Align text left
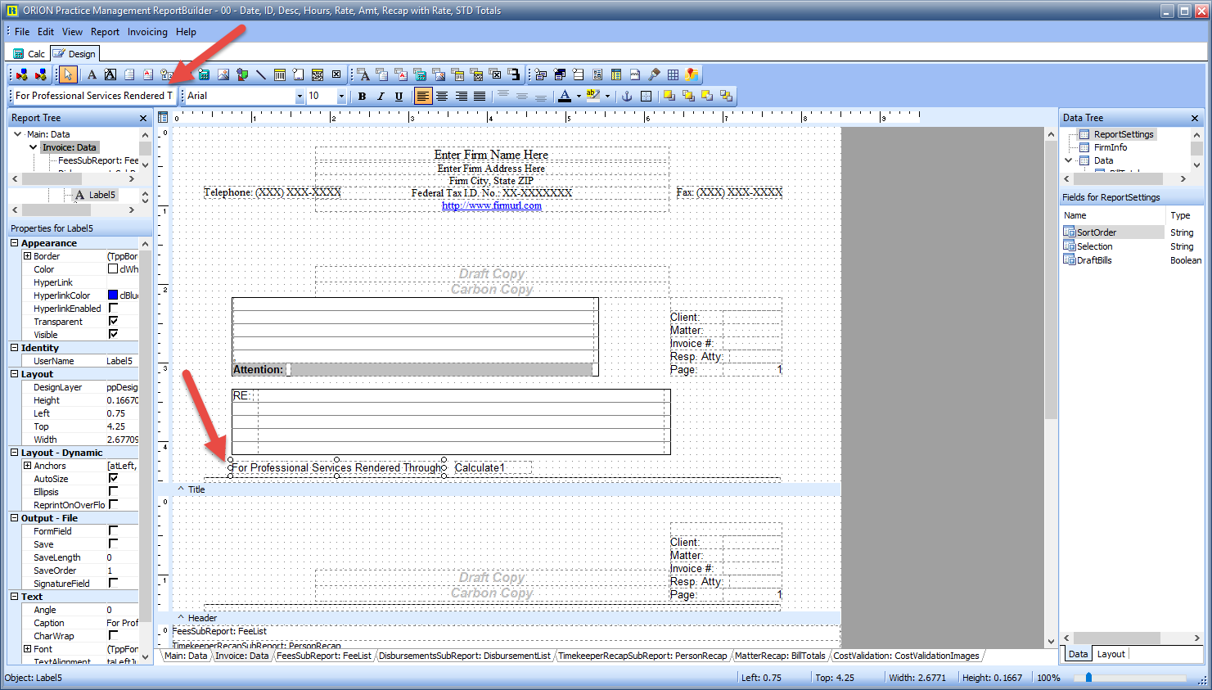The width and height of the screenshot is (1212, 690). (422, 96)
